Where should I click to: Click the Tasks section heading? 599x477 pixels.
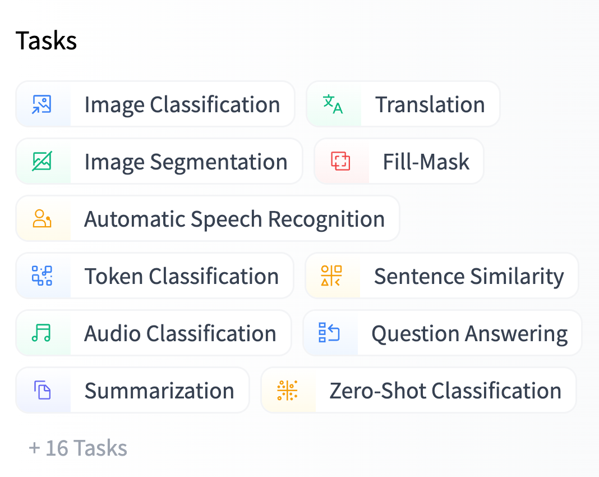click(x=47, y=40)
